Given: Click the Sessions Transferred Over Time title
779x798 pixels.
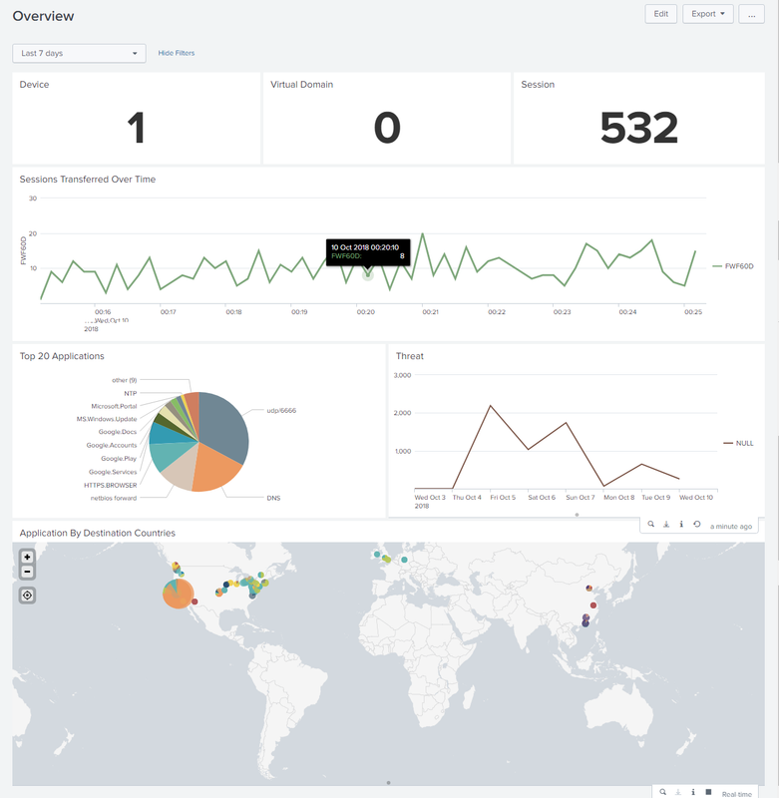Looking at the screenshot, I should pyautogui.click(x=88, y=180).
